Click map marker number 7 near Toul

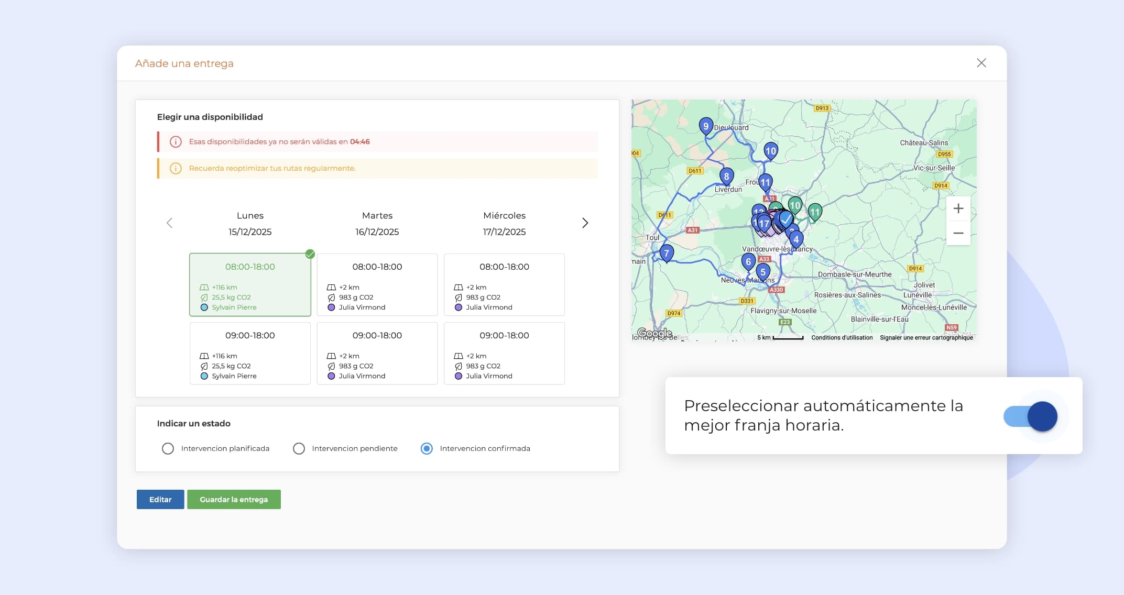pyautogui.click(x=667, y=254)
